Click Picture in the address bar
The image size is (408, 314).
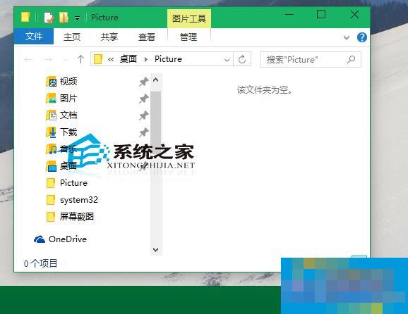click(x=168, y=59)
